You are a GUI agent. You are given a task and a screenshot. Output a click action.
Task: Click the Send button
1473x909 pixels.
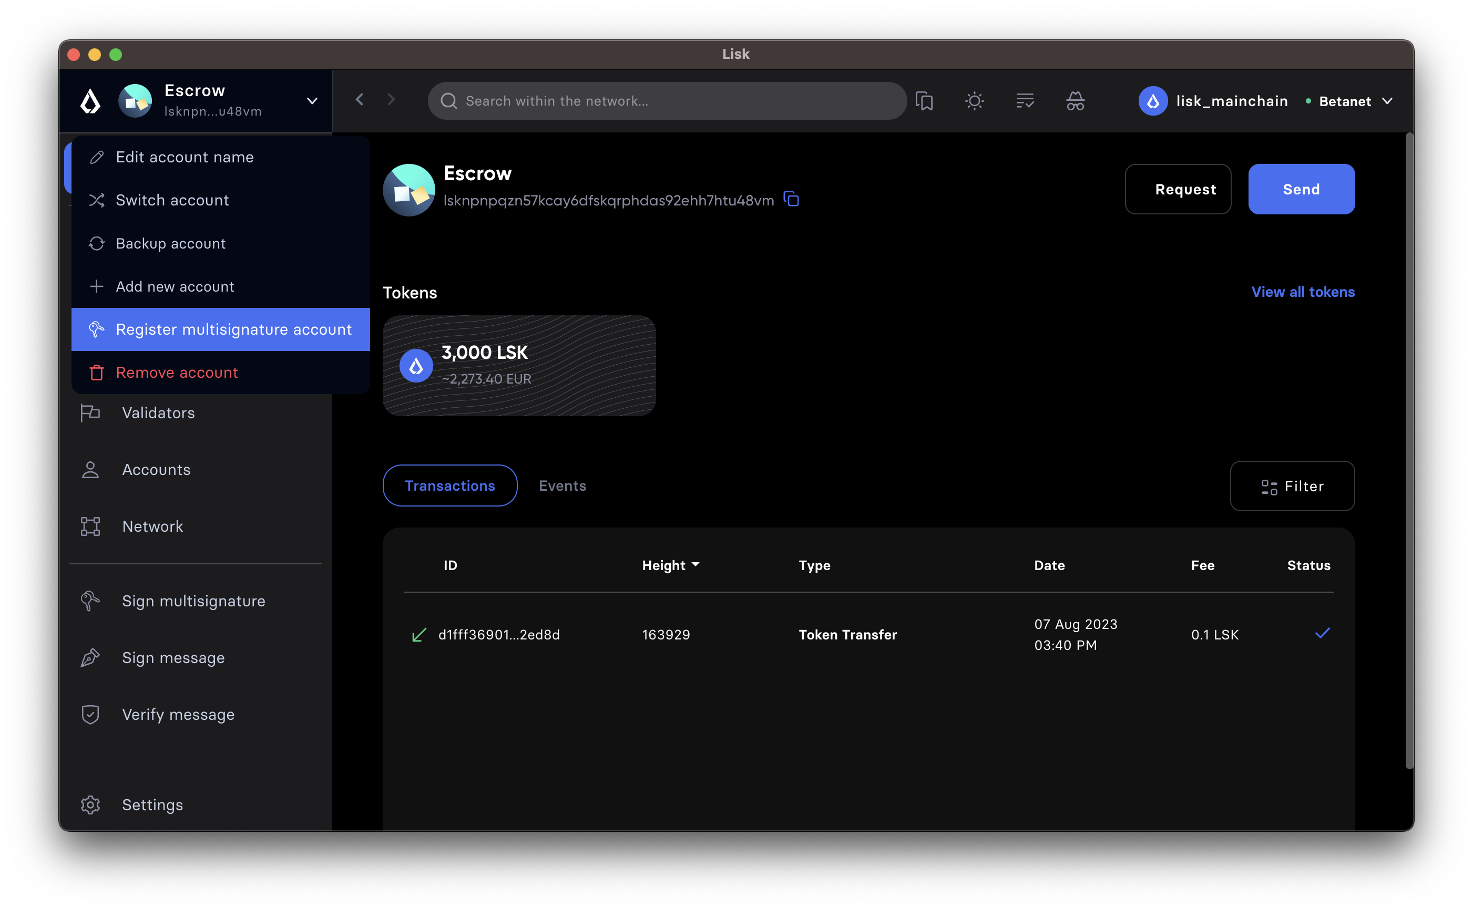coord(1302,188)
